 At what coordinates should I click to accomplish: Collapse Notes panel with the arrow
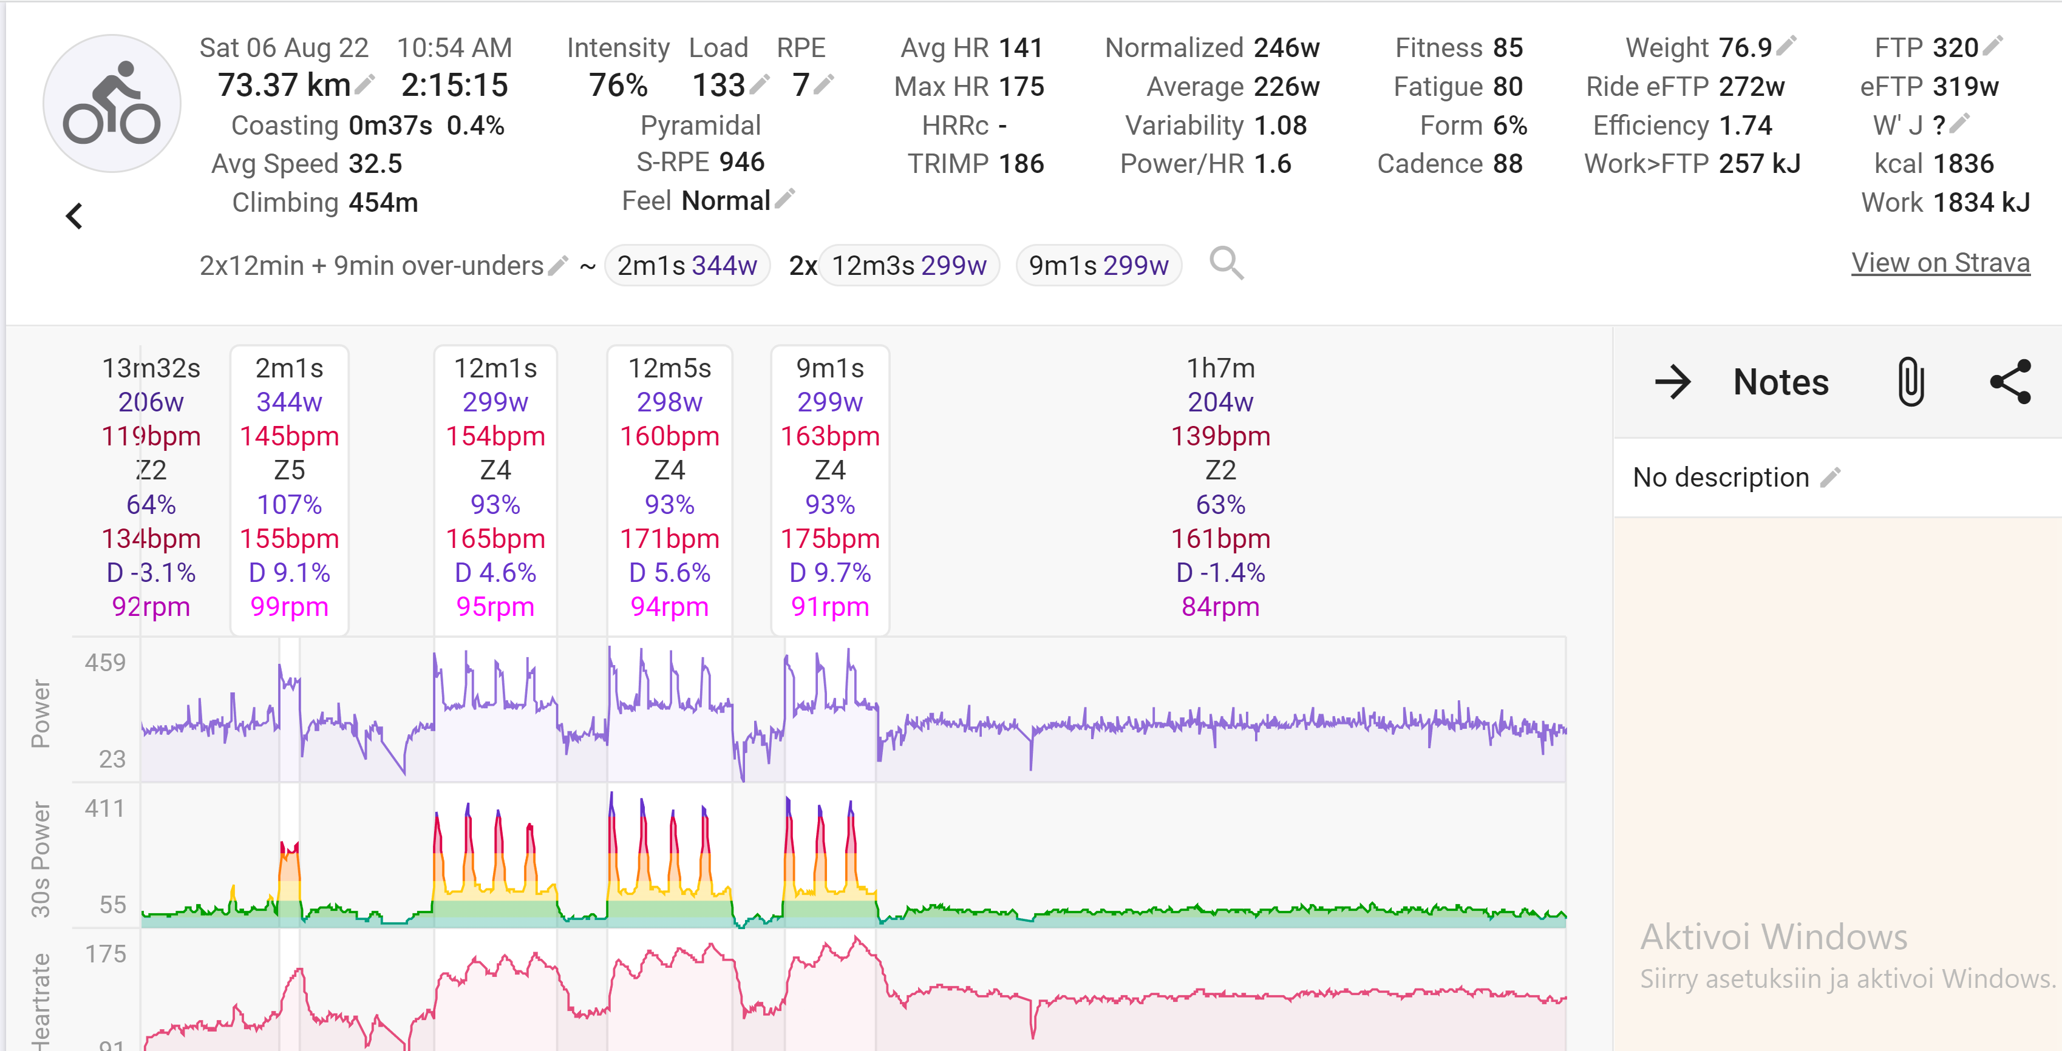(x=1672, y=382)
